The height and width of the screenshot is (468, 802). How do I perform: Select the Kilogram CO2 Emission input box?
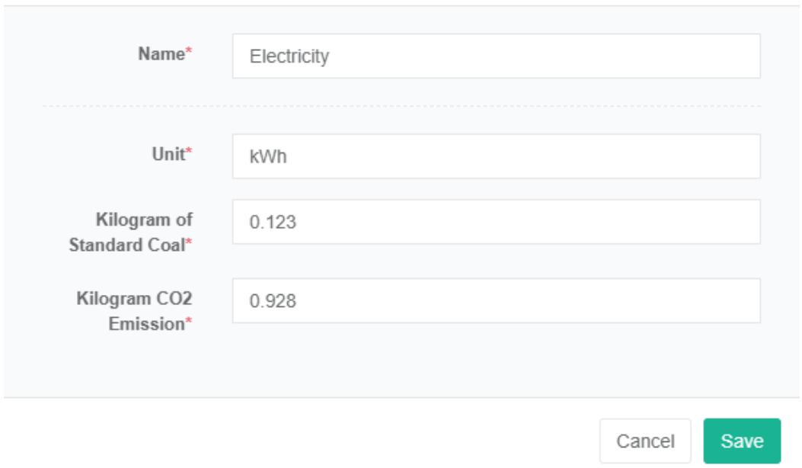tap(495, 300)
